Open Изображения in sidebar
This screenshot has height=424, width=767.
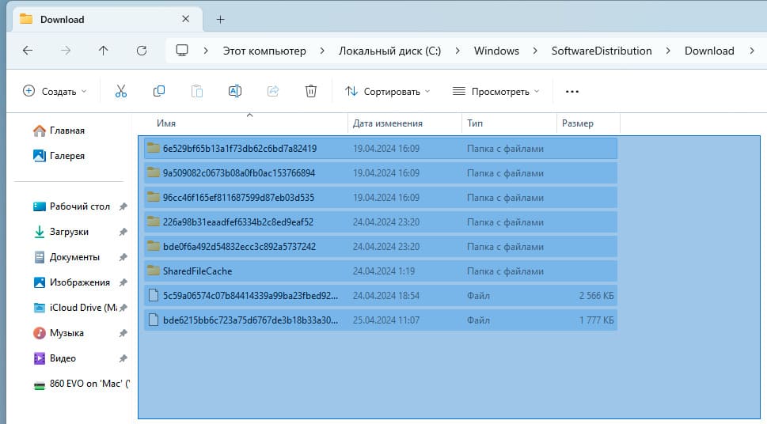(x=71, y=282)
